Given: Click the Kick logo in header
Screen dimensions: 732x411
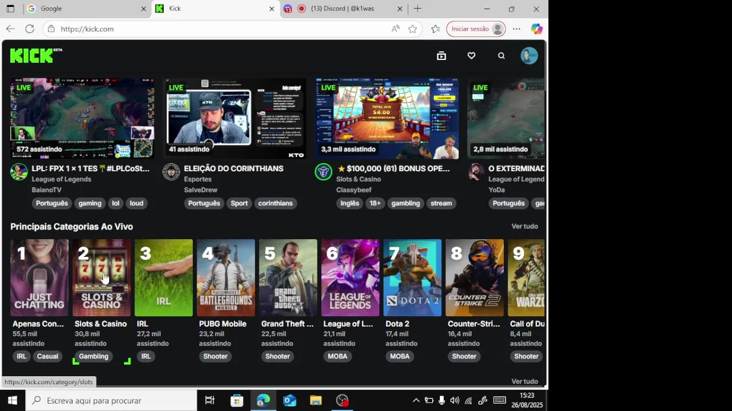Looking at the screenshot, I should [x=35, y=55].
